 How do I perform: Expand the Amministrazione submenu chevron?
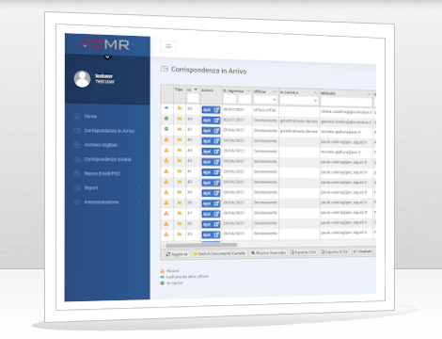(139, 202)
